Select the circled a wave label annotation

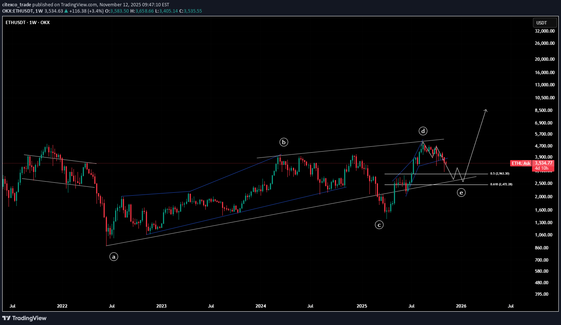114,256
